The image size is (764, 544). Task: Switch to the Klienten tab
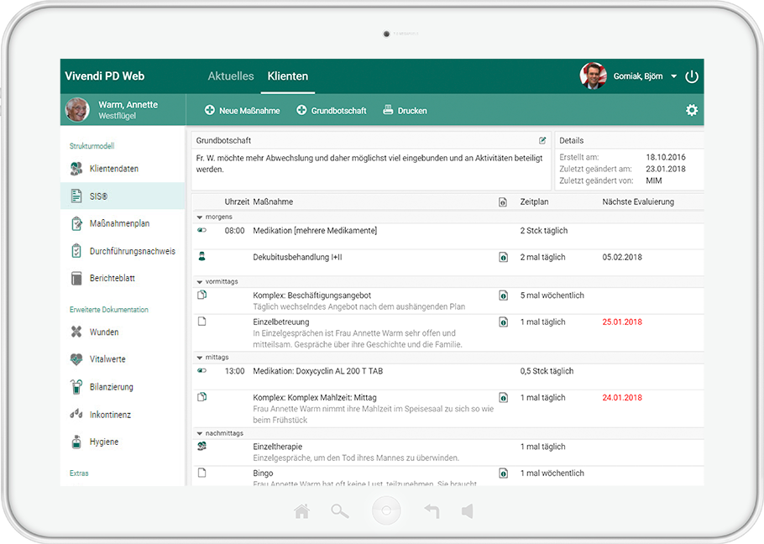[287, 76]
